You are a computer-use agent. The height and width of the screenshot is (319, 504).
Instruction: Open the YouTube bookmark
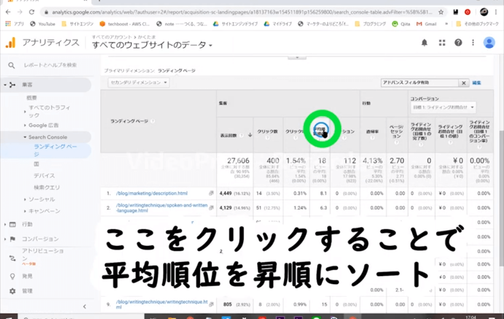pos(43,24)
